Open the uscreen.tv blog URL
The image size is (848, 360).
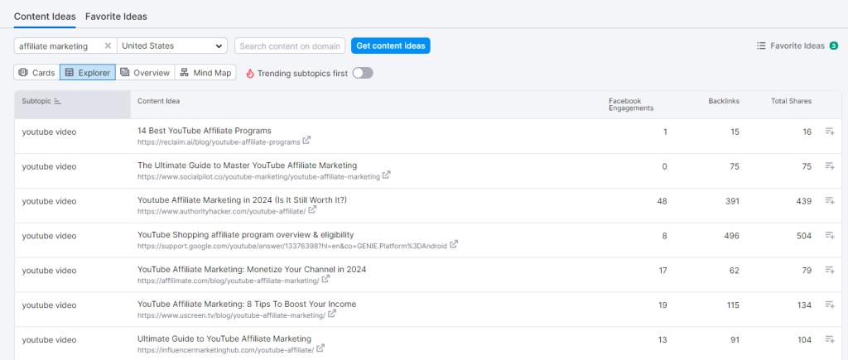pyautogui.click(x=232, y=315)
